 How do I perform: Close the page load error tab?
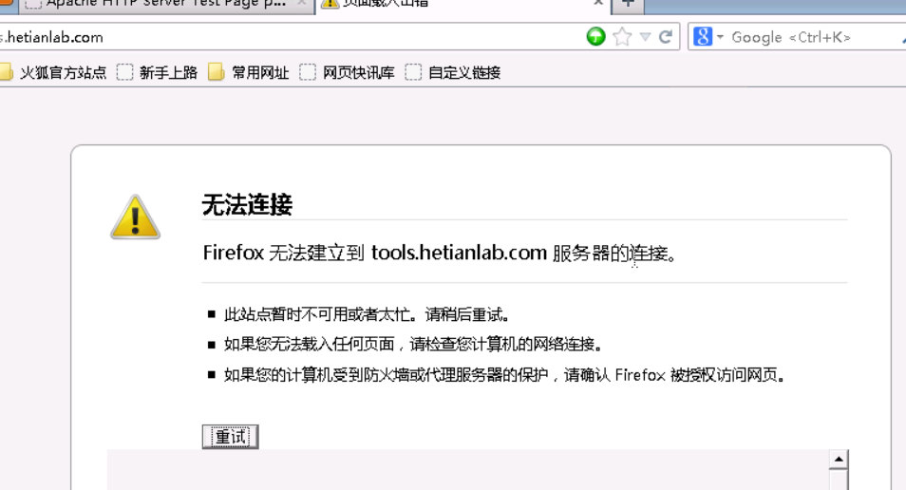click(598, 3)
